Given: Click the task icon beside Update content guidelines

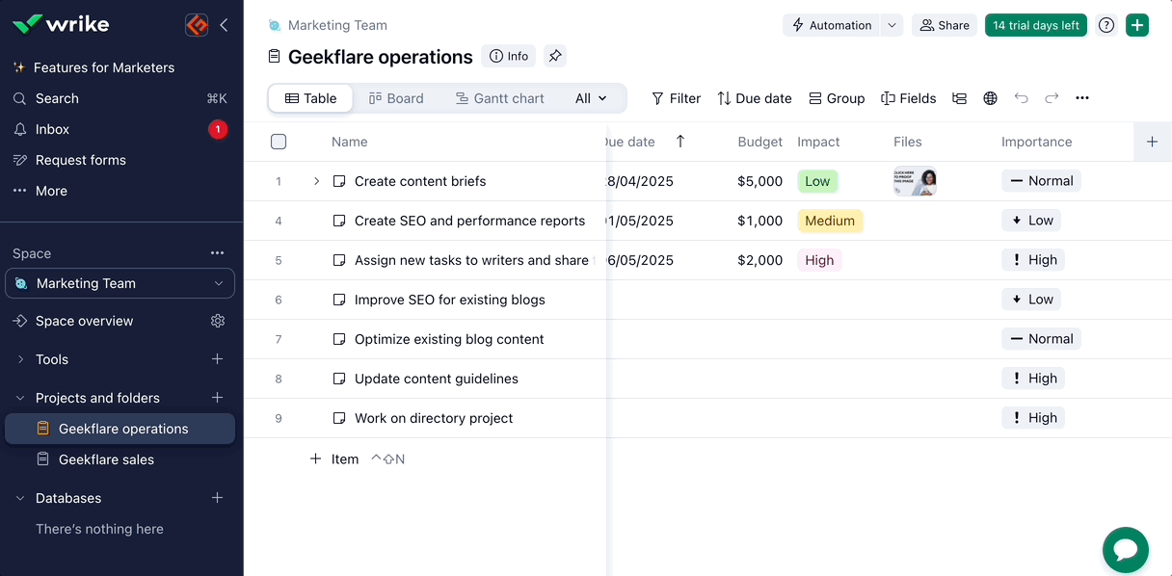Looking at the screenshot, I should pos(339,379).
